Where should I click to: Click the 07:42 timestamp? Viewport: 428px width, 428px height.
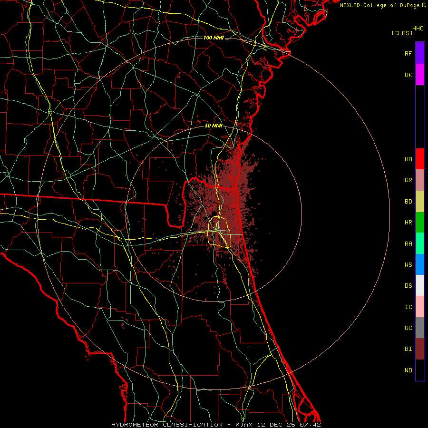point(311,425)
